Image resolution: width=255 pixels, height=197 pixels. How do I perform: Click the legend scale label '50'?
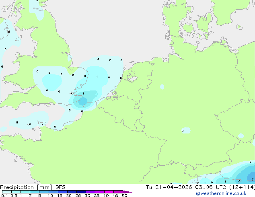click(x=124, y=195)
